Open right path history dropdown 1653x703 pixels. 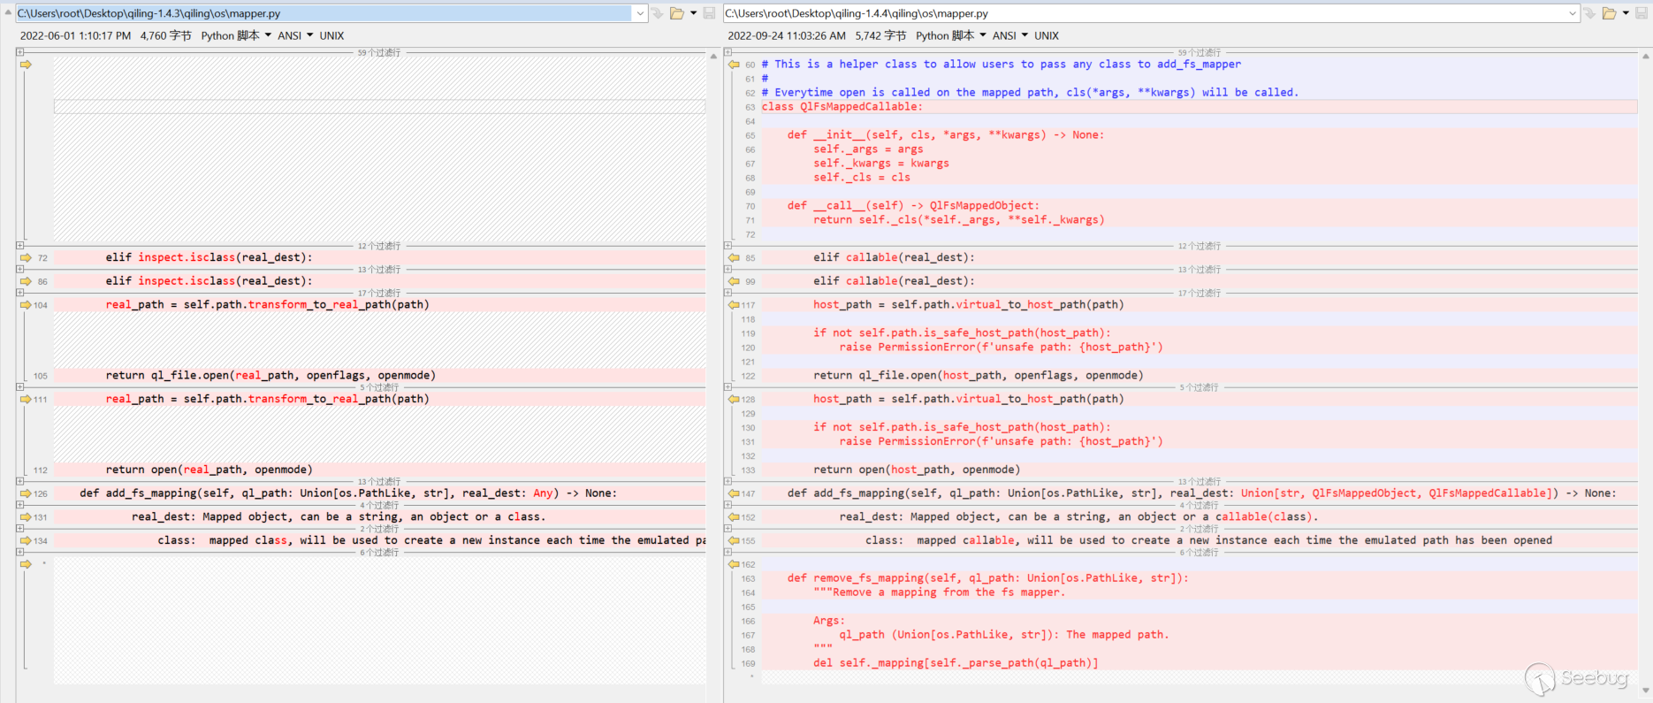pos(1573,13)
